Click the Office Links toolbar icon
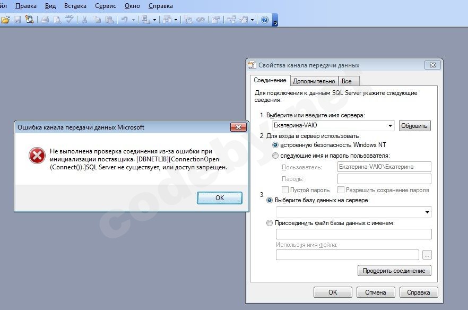Viewport: 468px width, 310px height. [145, 20]
